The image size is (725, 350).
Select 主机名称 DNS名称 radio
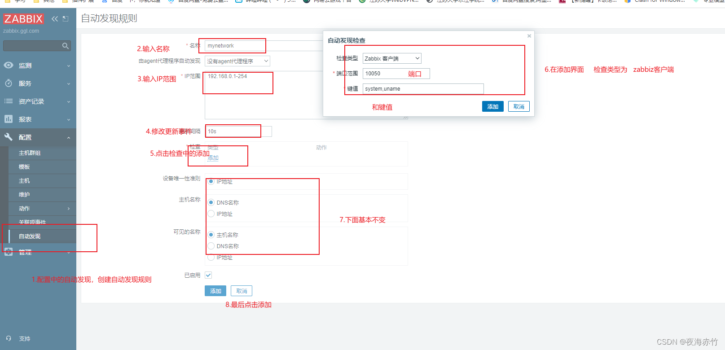click(211, 202)
